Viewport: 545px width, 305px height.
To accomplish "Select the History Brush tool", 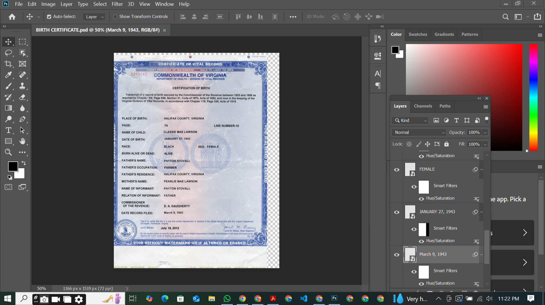I will [8, 97].
